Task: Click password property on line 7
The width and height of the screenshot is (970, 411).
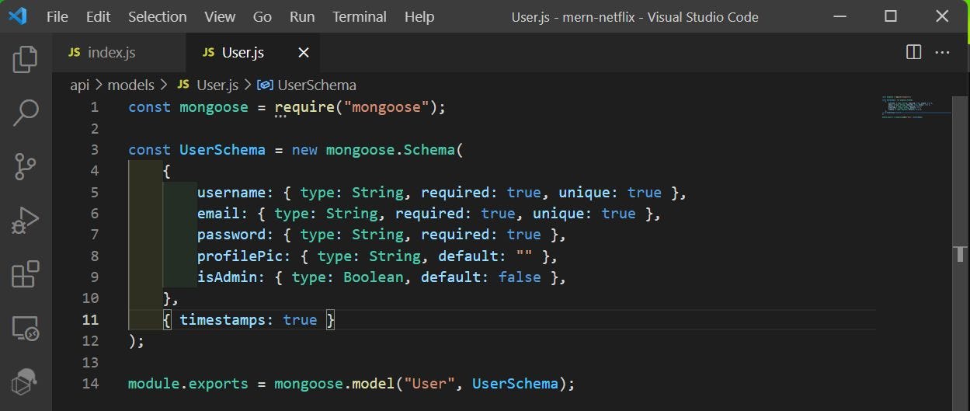Action: click(231, 234)
